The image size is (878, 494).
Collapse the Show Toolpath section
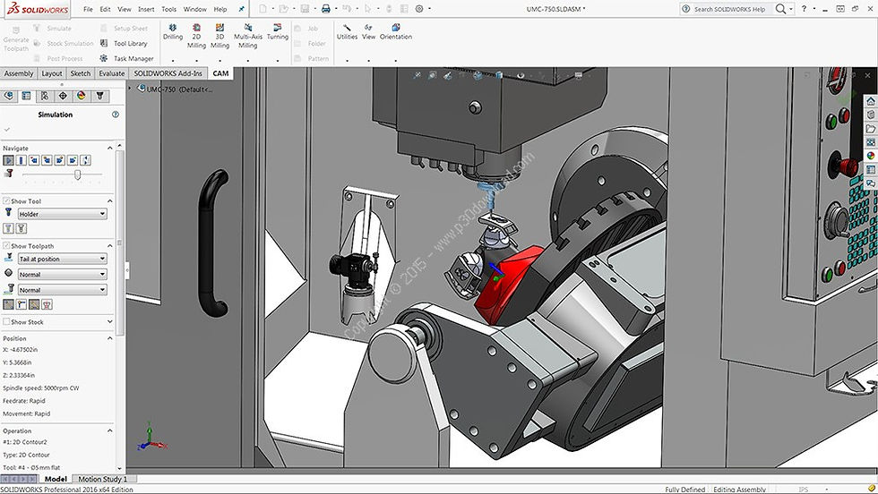tap(109, 245)
